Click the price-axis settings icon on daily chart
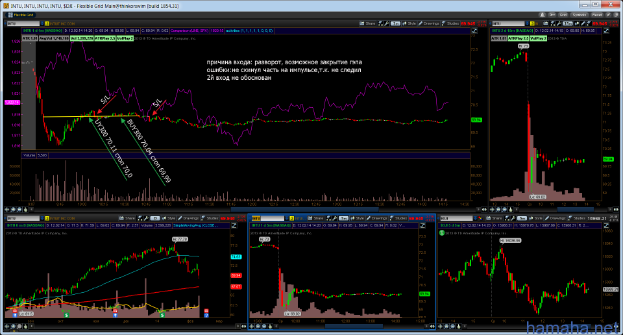This screenshot has height=335, width=623. [x=234, y=225]
